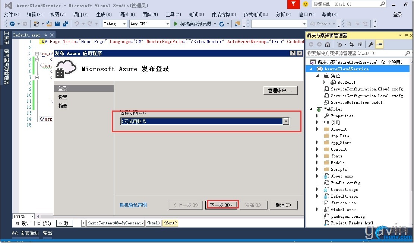
Task: Click Solution Explorer Collapse All icon
Action: coord(360,44)
